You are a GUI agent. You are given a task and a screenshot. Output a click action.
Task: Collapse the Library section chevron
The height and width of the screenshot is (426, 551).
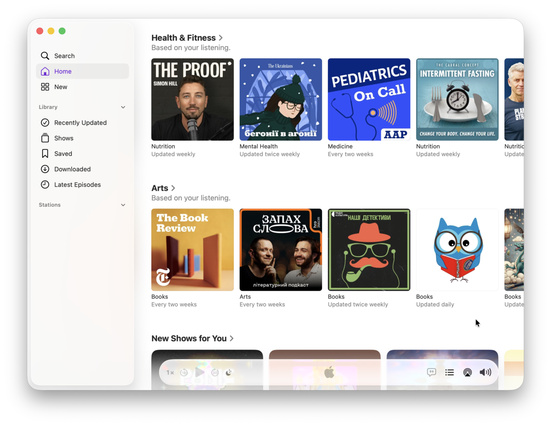click(123, 107)
